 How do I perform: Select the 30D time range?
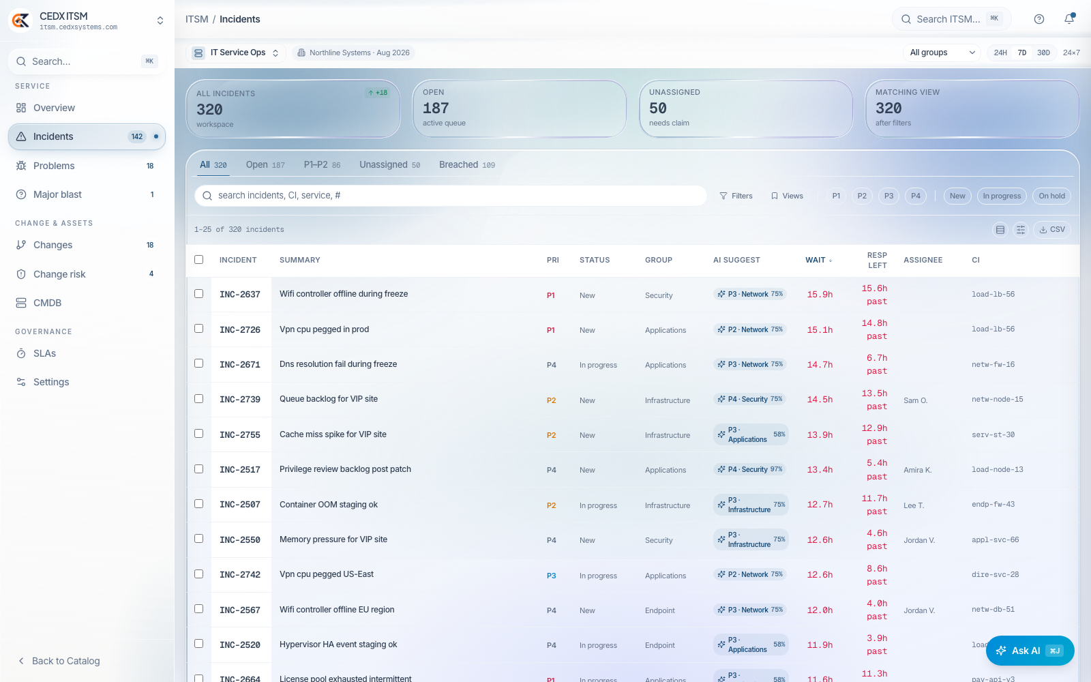(x=1043, y=53)
